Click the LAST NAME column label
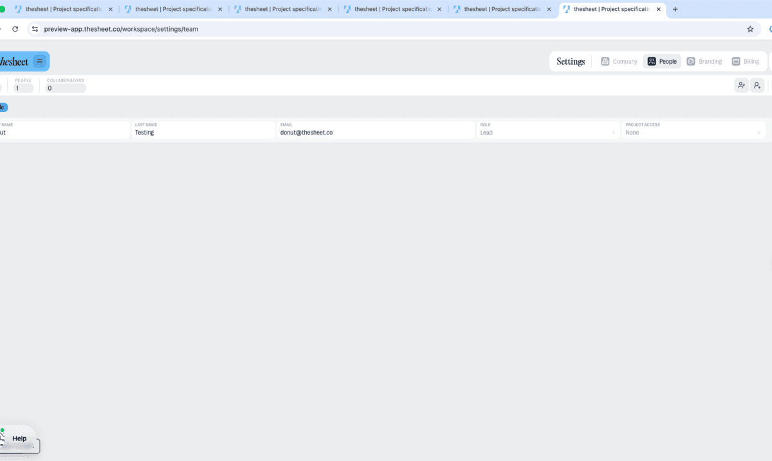 [146, 125]
